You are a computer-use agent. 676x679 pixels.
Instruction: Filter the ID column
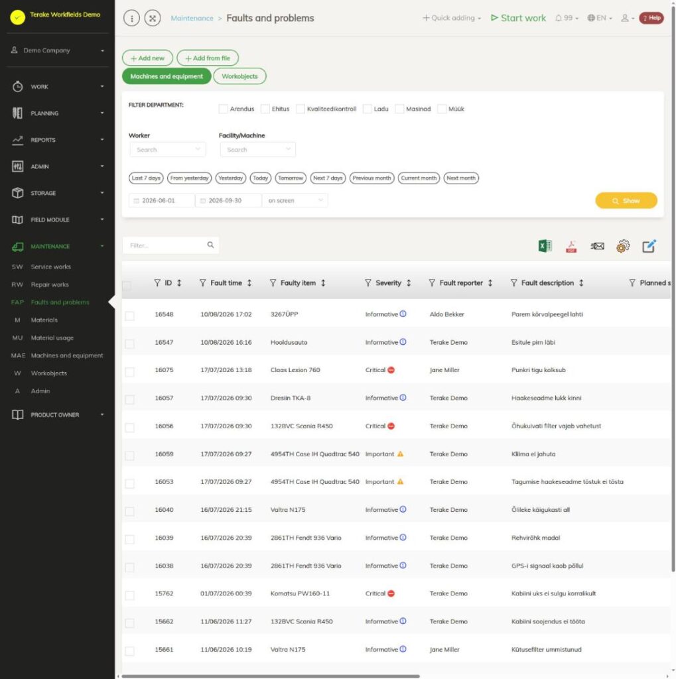[x=157, y=282]
